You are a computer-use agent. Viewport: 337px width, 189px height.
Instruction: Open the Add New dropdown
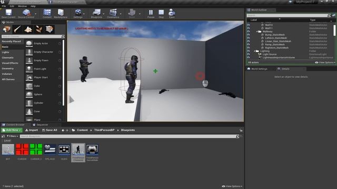(x=12, y=130)
